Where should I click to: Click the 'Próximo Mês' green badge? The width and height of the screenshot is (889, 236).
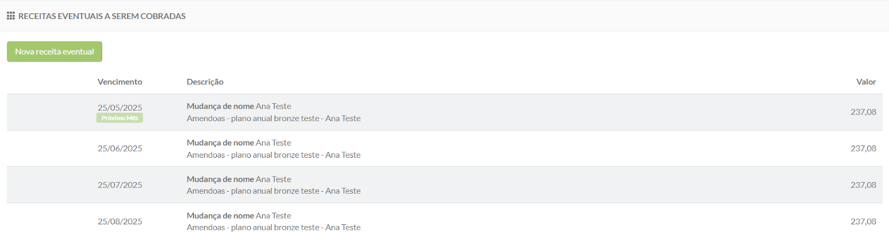pos(119,118)
